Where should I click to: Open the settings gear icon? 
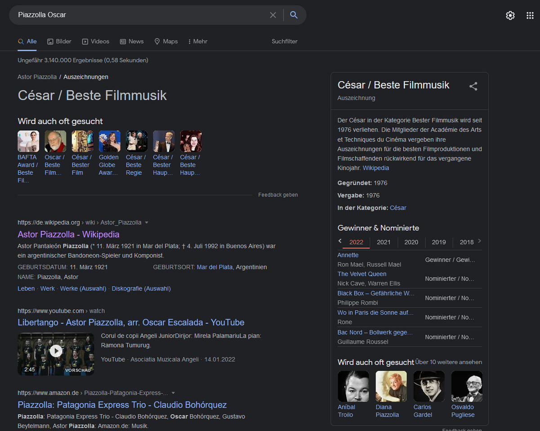510,15
